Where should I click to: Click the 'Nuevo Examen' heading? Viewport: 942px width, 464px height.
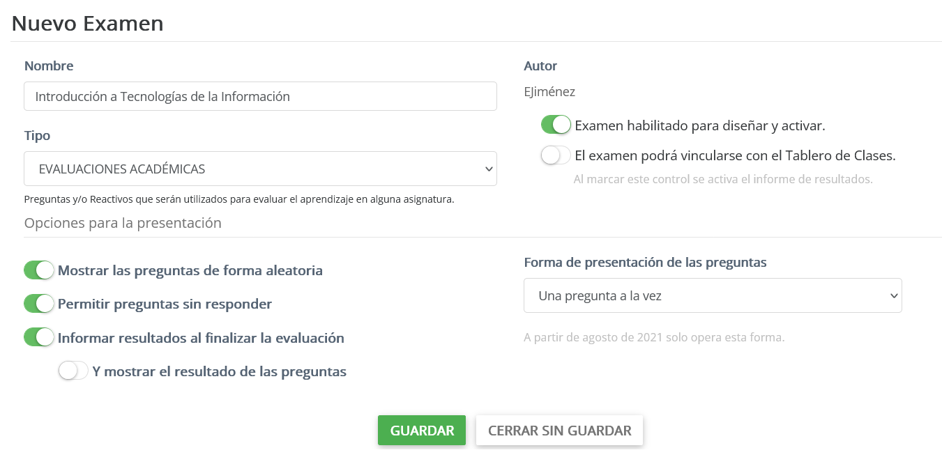tap(88, 23)
